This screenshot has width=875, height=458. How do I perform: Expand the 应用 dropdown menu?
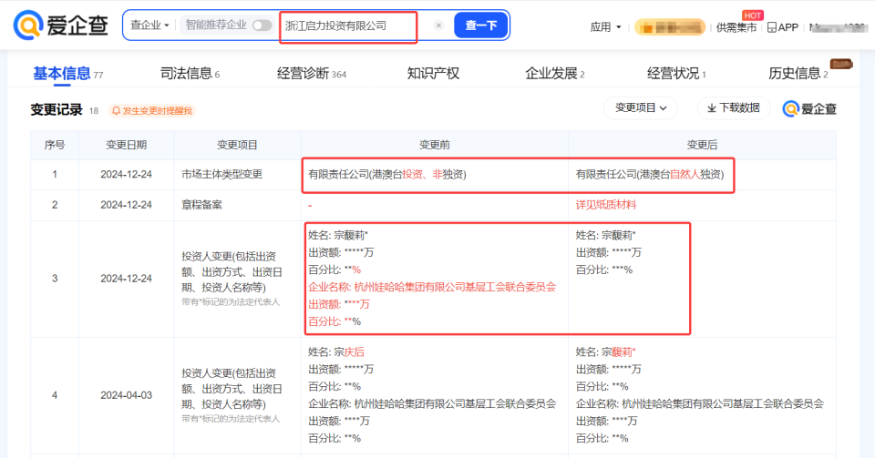click(x=605, y=27)
